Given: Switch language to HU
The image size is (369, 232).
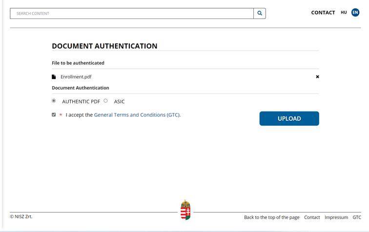Looking at the screenshot, I should point(344,13).
